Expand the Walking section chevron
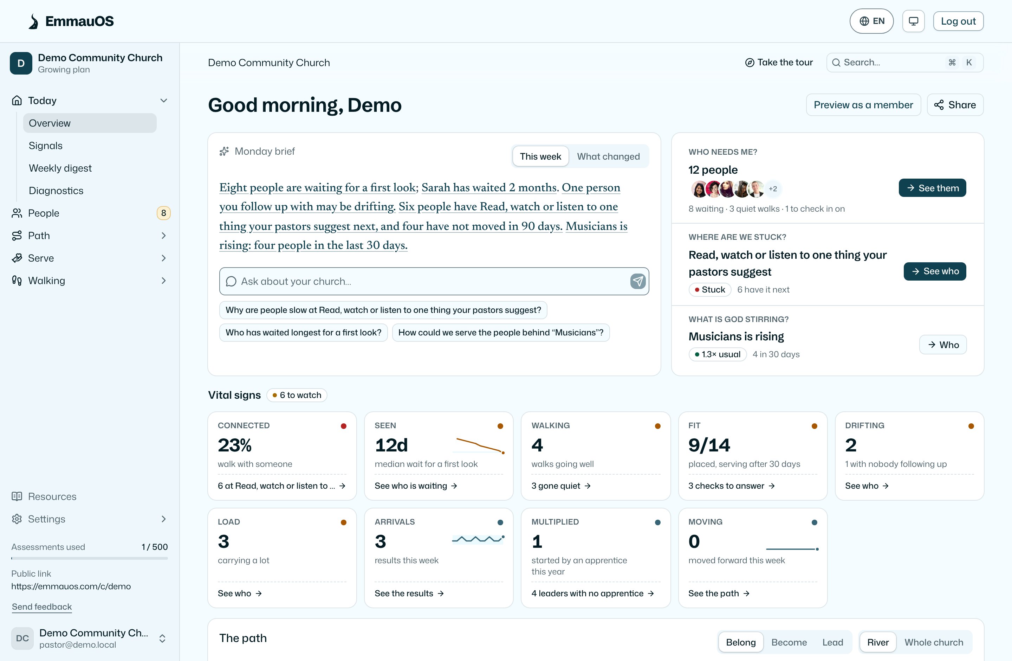 click(x=164, y=281)
